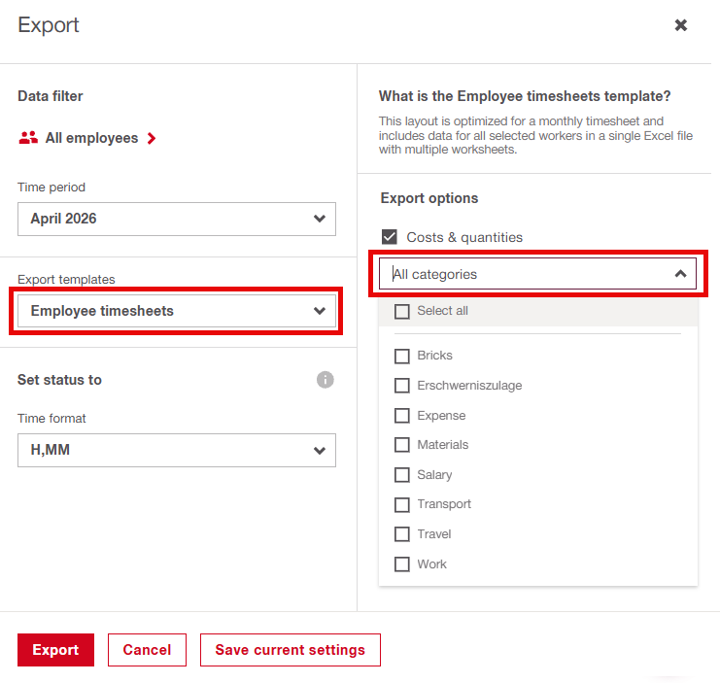Enable the Expense category checkbox
Image resolution: width=720 pixels, height=683 pixels.
point(402,416)
